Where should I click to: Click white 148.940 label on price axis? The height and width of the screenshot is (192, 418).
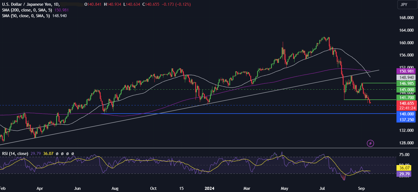point(407,77)
